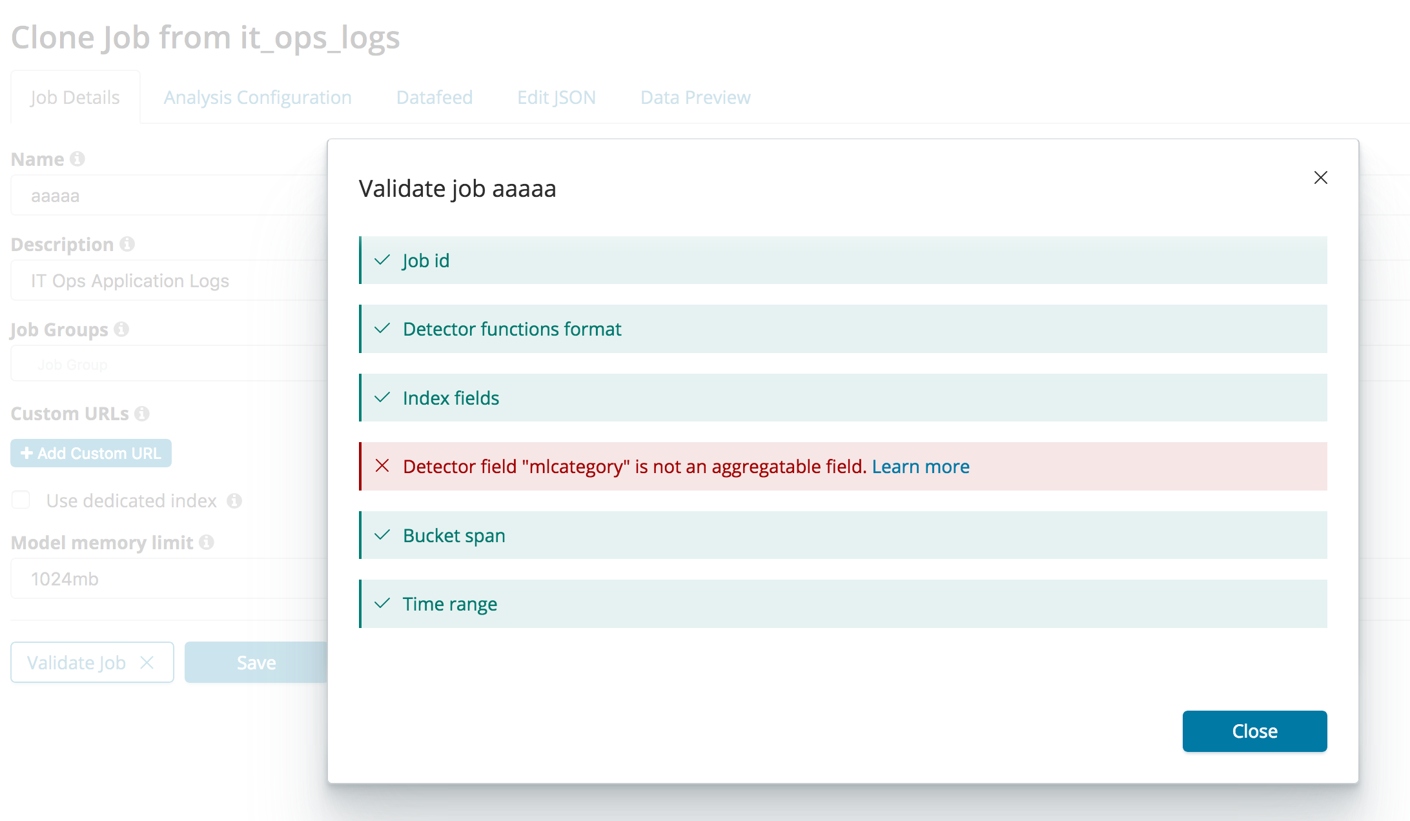Open Learn more about aggregatable fields
The image size is (1410, 821).
[x=921, y=466]
